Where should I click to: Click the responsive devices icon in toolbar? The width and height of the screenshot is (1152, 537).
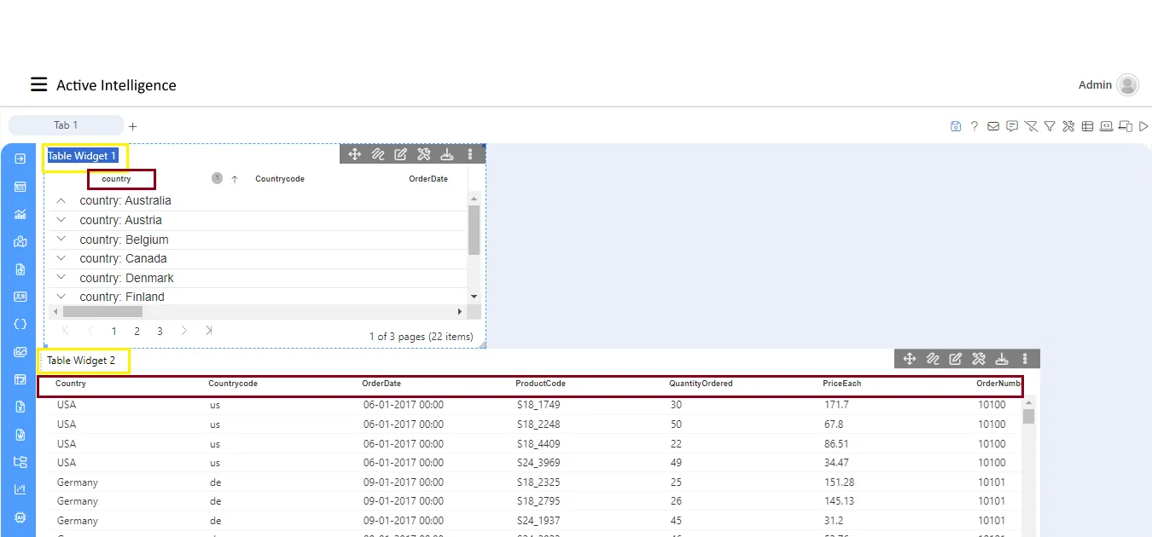pyautogui.click(x=1125, y=126)
